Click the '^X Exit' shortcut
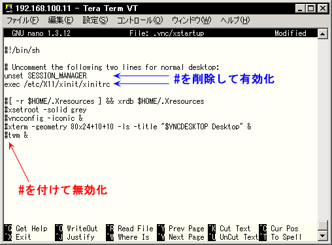332x245 pixels. click(18, 237)
